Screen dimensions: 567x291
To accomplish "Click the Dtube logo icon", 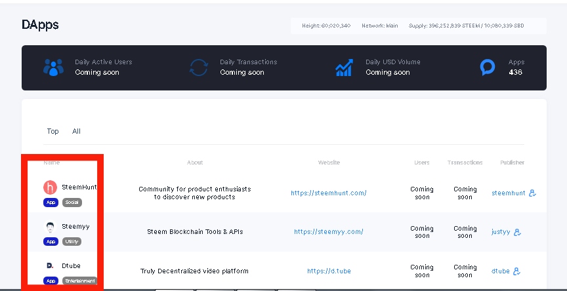I will coord(51,265).
